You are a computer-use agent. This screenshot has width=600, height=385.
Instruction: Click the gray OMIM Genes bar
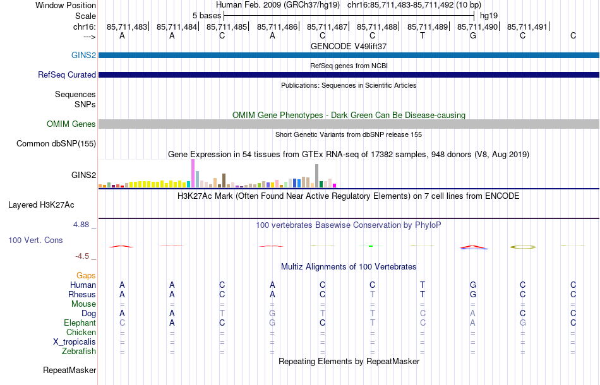(349, 124)
